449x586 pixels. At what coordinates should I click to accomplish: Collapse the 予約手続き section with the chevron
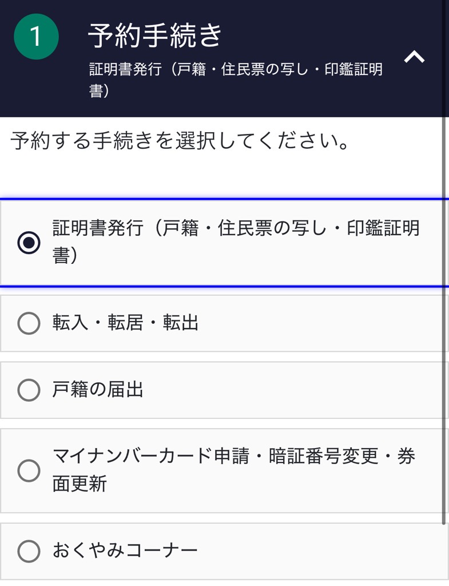(415, 57)
